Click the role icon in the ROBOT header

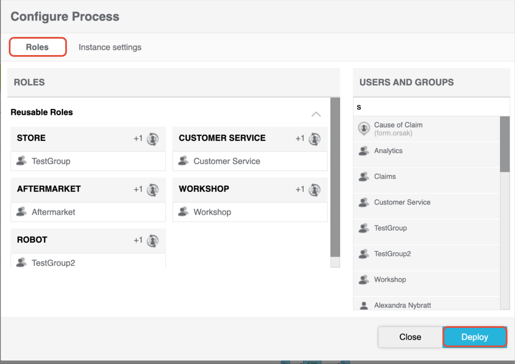click(x=153, y=240)
